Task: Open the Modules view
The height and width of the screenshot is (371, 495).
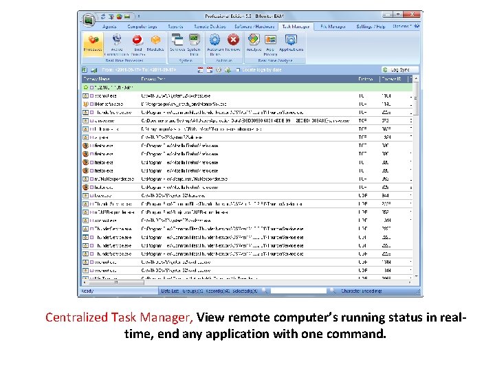Action: pos(155,43)
